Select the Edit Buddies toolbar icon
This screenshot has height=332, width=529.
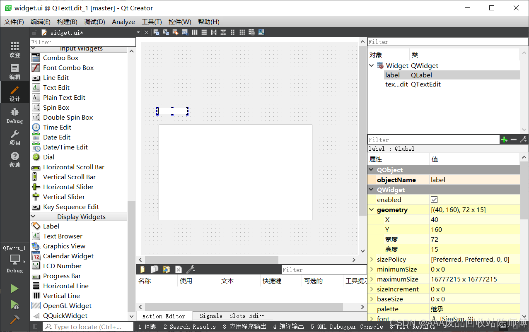tap(175, 32)
